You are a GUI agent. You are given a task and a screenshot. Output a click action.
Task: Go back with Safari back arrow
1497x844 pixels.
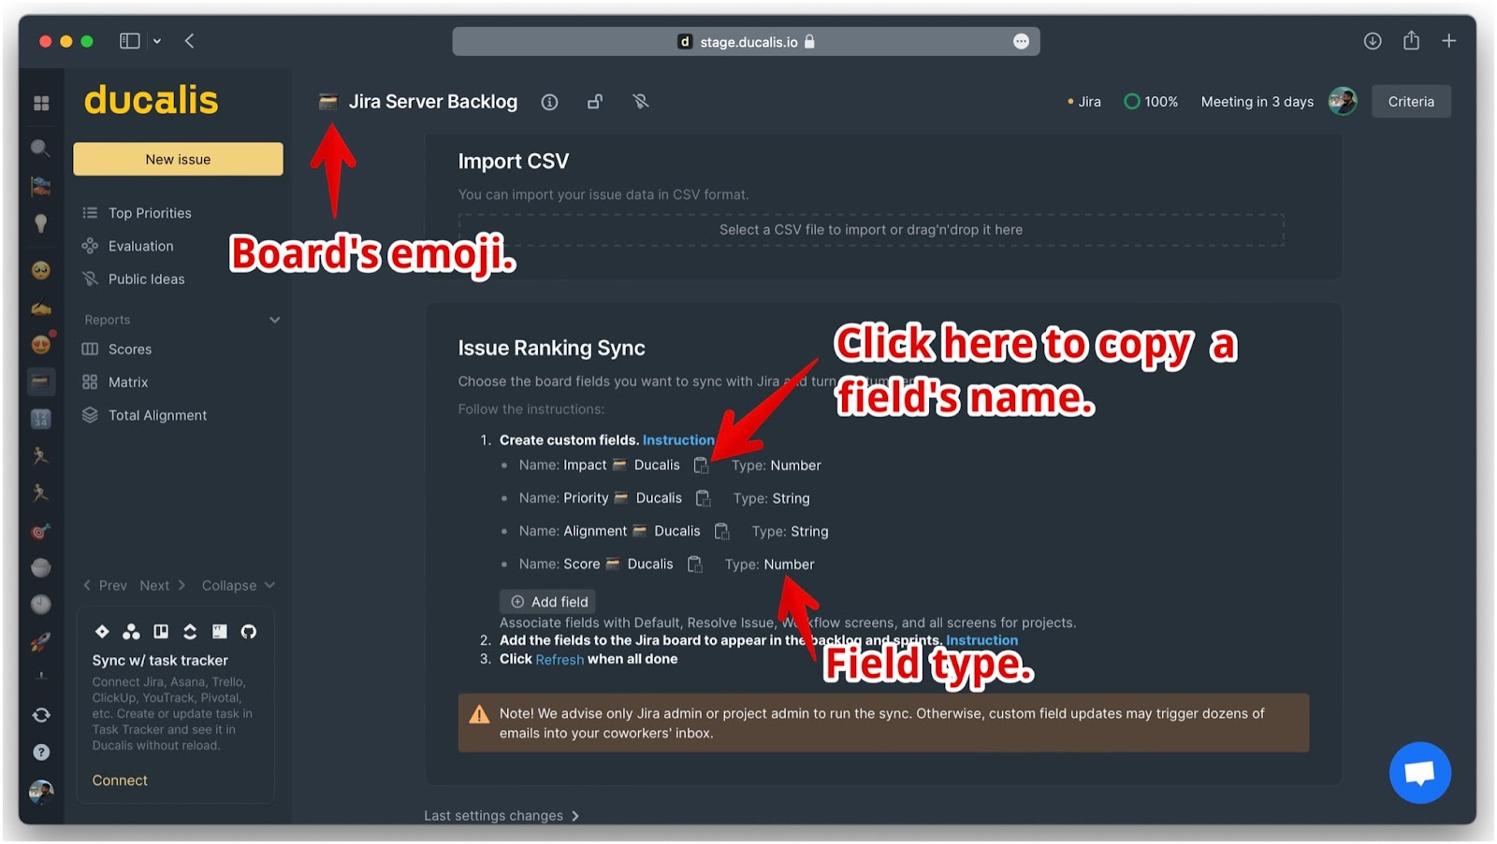[x=189, y=41]
